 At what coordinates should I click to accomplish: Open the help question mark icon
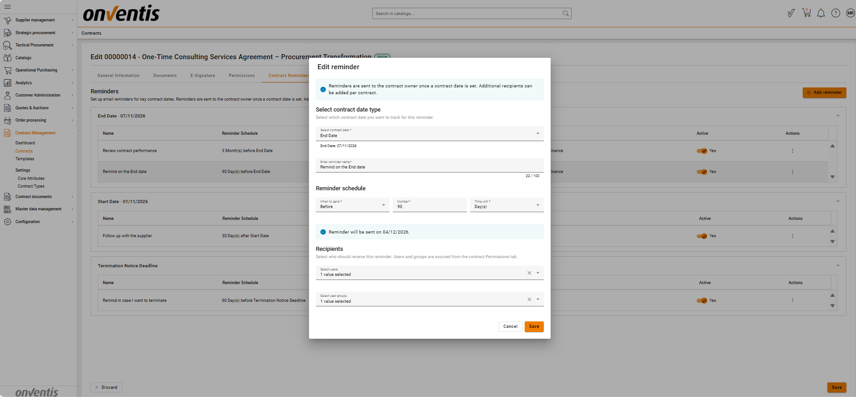coord(836,13)
